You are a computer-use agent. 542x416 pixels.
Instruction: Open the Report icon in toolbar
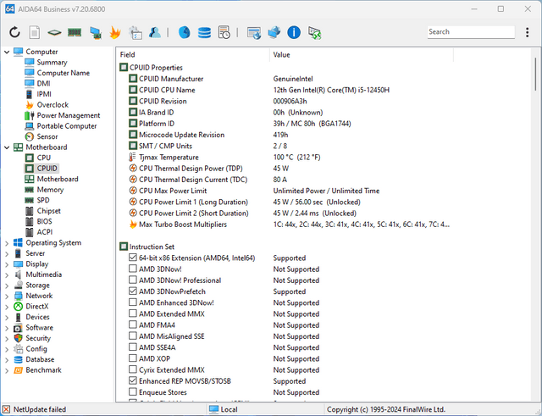click(35, 33)
